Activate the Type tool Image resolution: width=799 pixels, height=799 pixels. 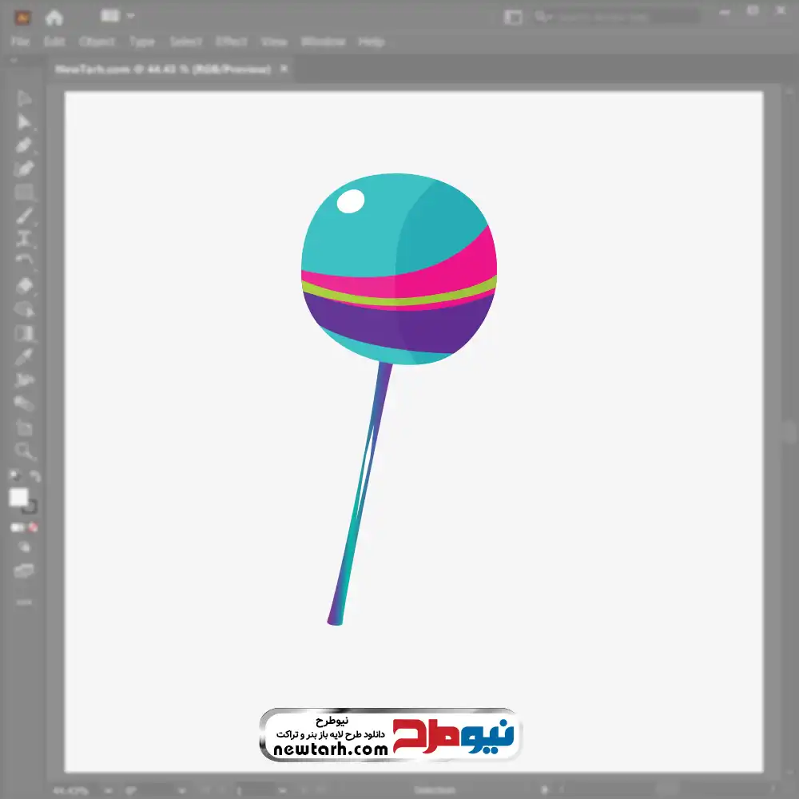(x=24, y=239)
